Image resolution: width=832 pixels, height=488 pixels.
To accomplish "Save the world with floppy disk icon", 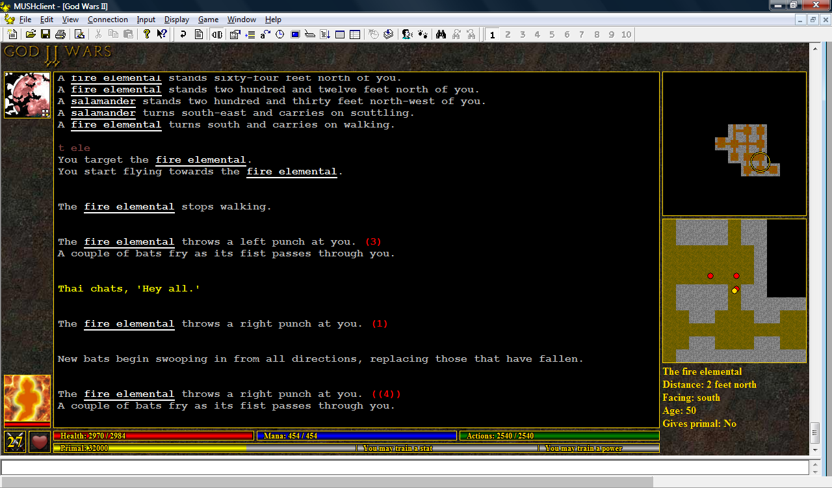I will tap(45, 34).
